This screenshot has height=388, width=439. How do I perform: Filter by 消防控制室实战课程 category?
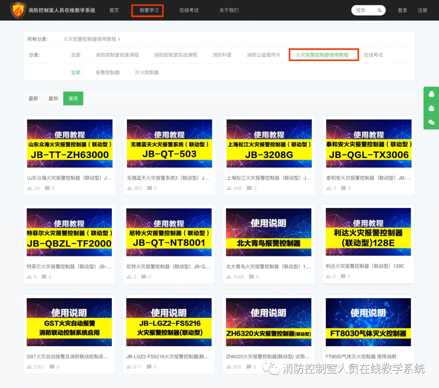pos(176,55)
